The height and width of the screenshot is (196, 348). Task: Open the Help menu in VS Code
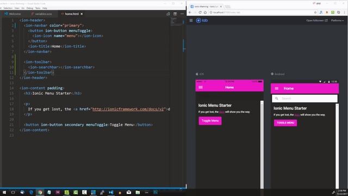(45, 8)
